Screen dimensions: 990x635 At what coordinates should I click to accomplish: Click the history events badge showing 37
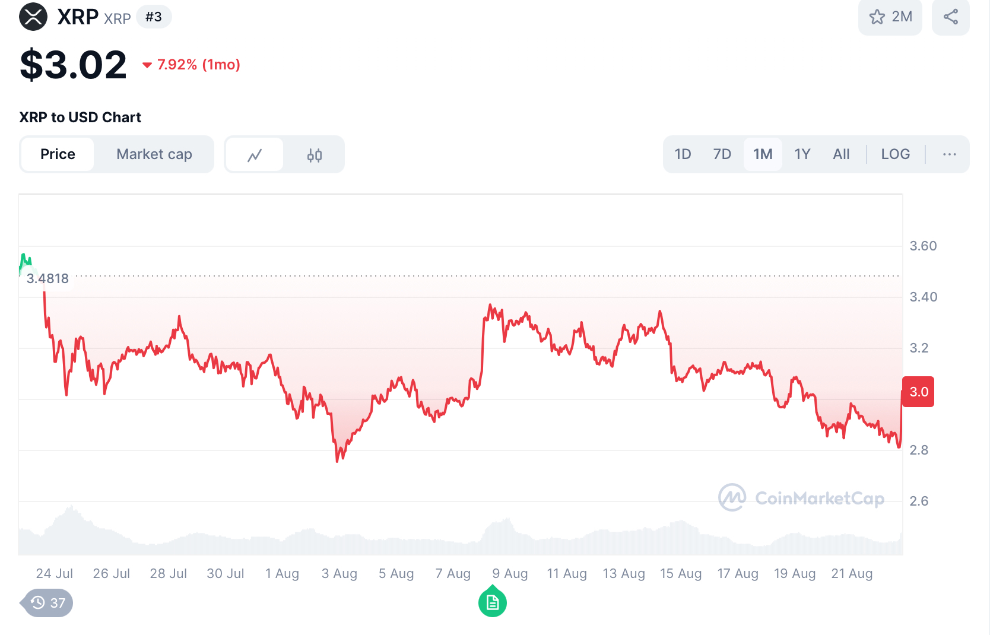pyautogui.click(x=48, y=603)
